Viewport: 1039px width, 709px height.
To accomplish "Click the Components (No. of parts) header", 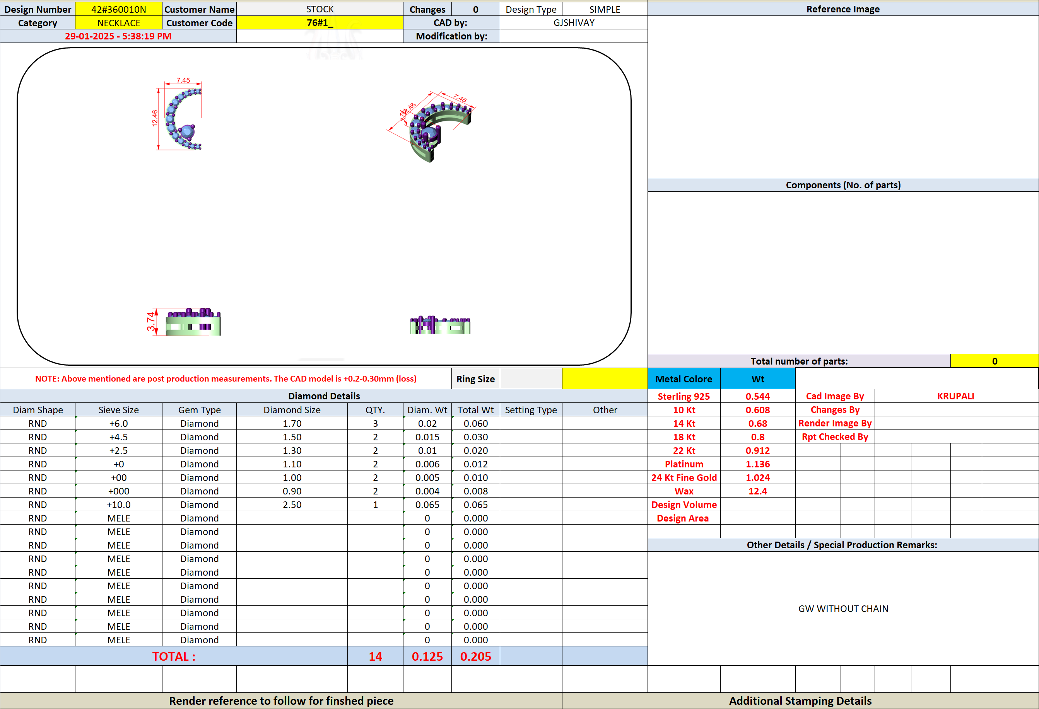I will click(x=843, y=185).
